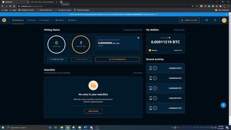Click the View Prices button
This screenshot has height=130, width=231.
93,111
